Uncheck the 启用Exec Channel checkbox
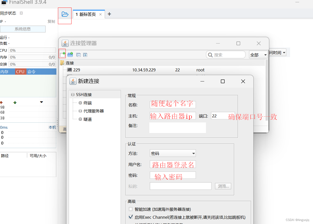 (x=130, y=217)
